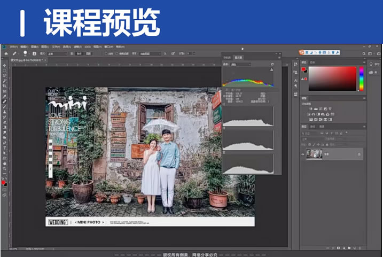Open histogram Channel dropdown
This screenshot has width=383, height=257.
click(240, 65)
